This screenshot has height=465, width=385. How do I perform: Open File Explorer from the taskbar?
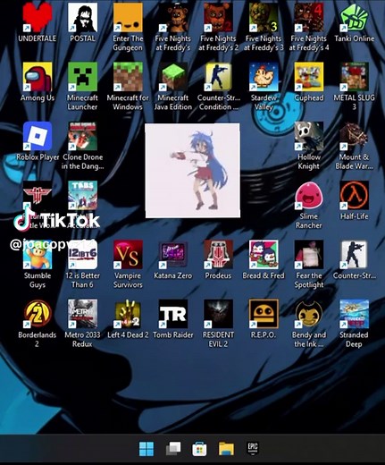(x=226, y=449)
